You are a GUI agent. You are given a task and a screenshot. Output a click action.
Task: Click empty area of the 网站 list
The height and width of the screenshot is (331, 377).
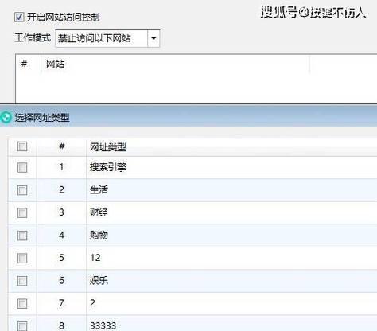[196, 88]
